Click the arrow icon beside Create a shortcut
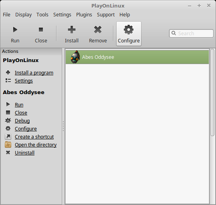The image size is (216, 205). pyautogui.click(x=8, y=137)
